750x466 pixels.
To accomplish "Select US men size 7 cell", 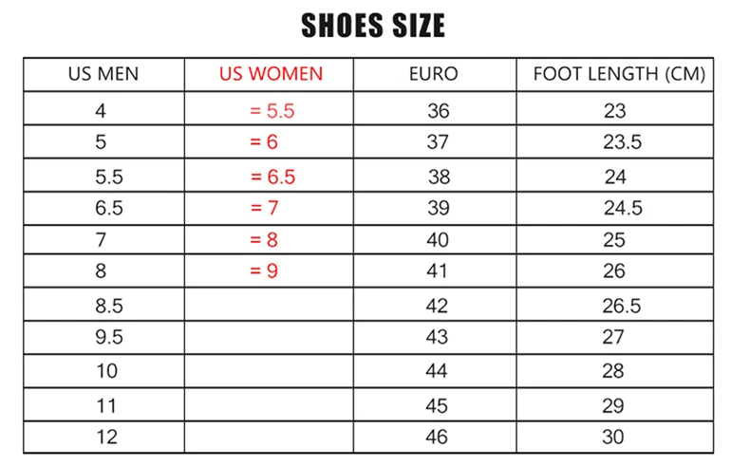I will [x=103, y=239].
